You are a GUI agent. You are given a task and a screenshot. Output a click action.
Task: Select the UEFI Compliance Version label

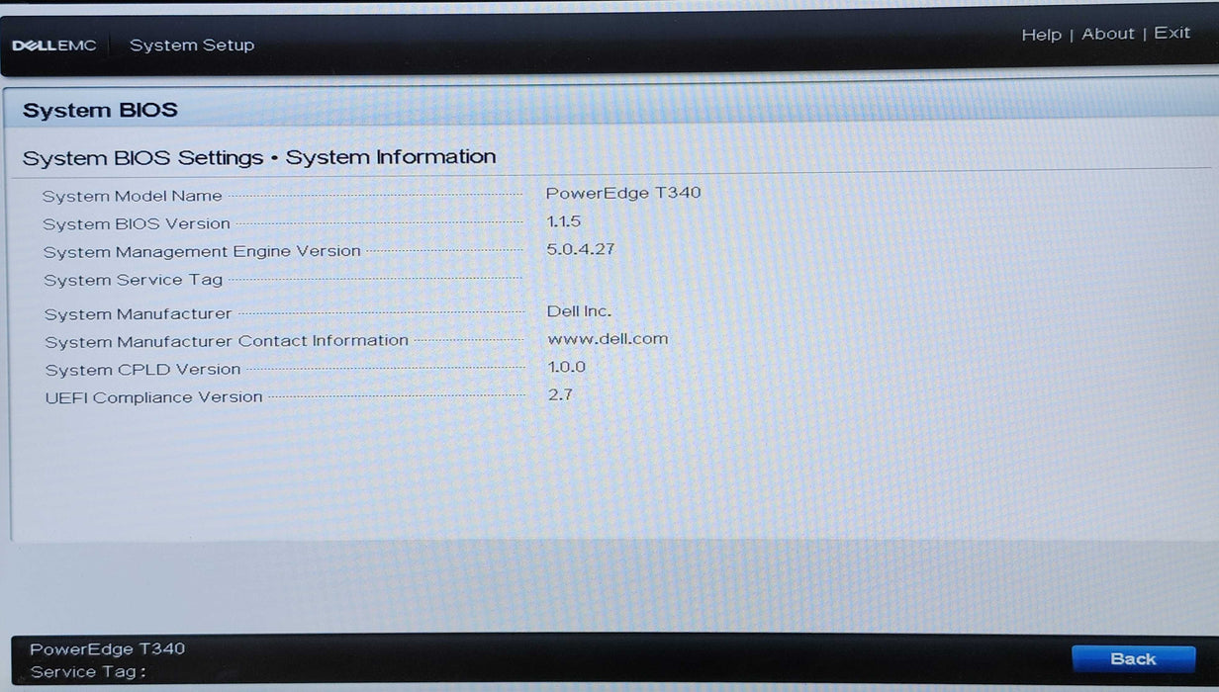click(x=154, y=397)
